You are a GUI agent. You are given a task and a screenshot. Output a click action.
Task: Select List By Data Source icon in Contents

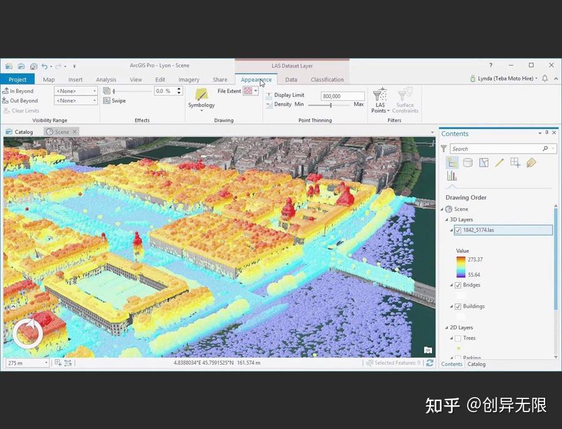point(468,162)
